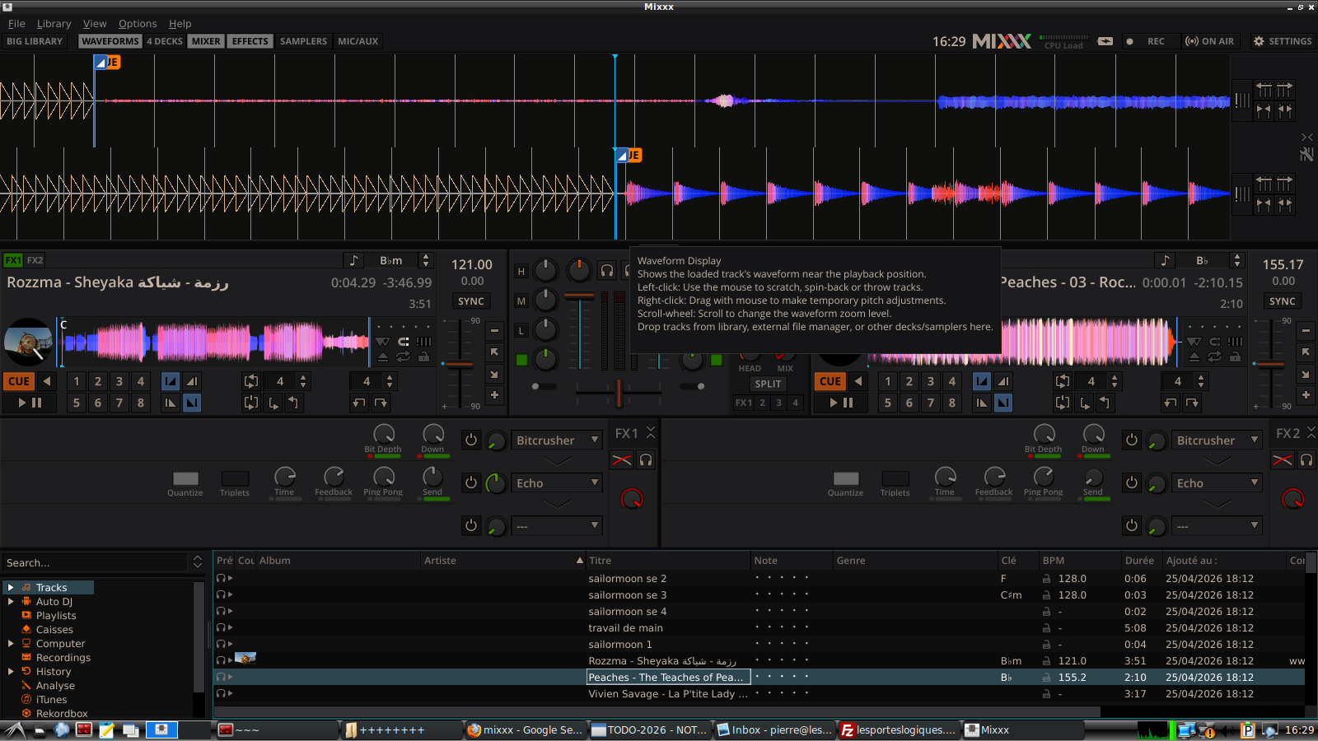Switch to the SAMPLERS view tab
Image resolution: width=1318 pixels, height=741 pixels.
pyautogui.click(x=303, y=41)
